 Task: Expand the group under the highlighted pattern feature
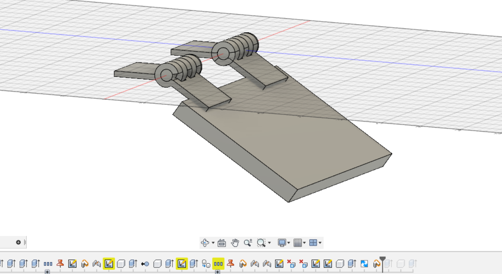click(x=217, y=272)
